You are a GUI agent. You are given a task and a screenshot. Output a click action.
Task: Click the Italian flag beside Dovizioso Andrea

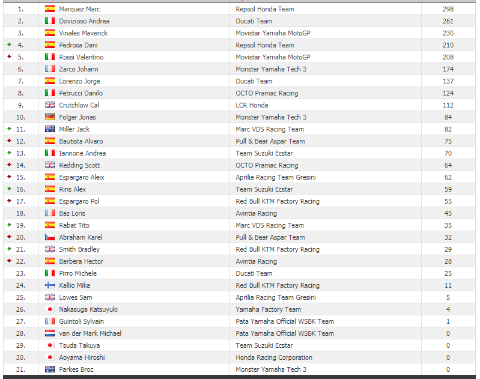pyautogui.click(x=50, y=21)
